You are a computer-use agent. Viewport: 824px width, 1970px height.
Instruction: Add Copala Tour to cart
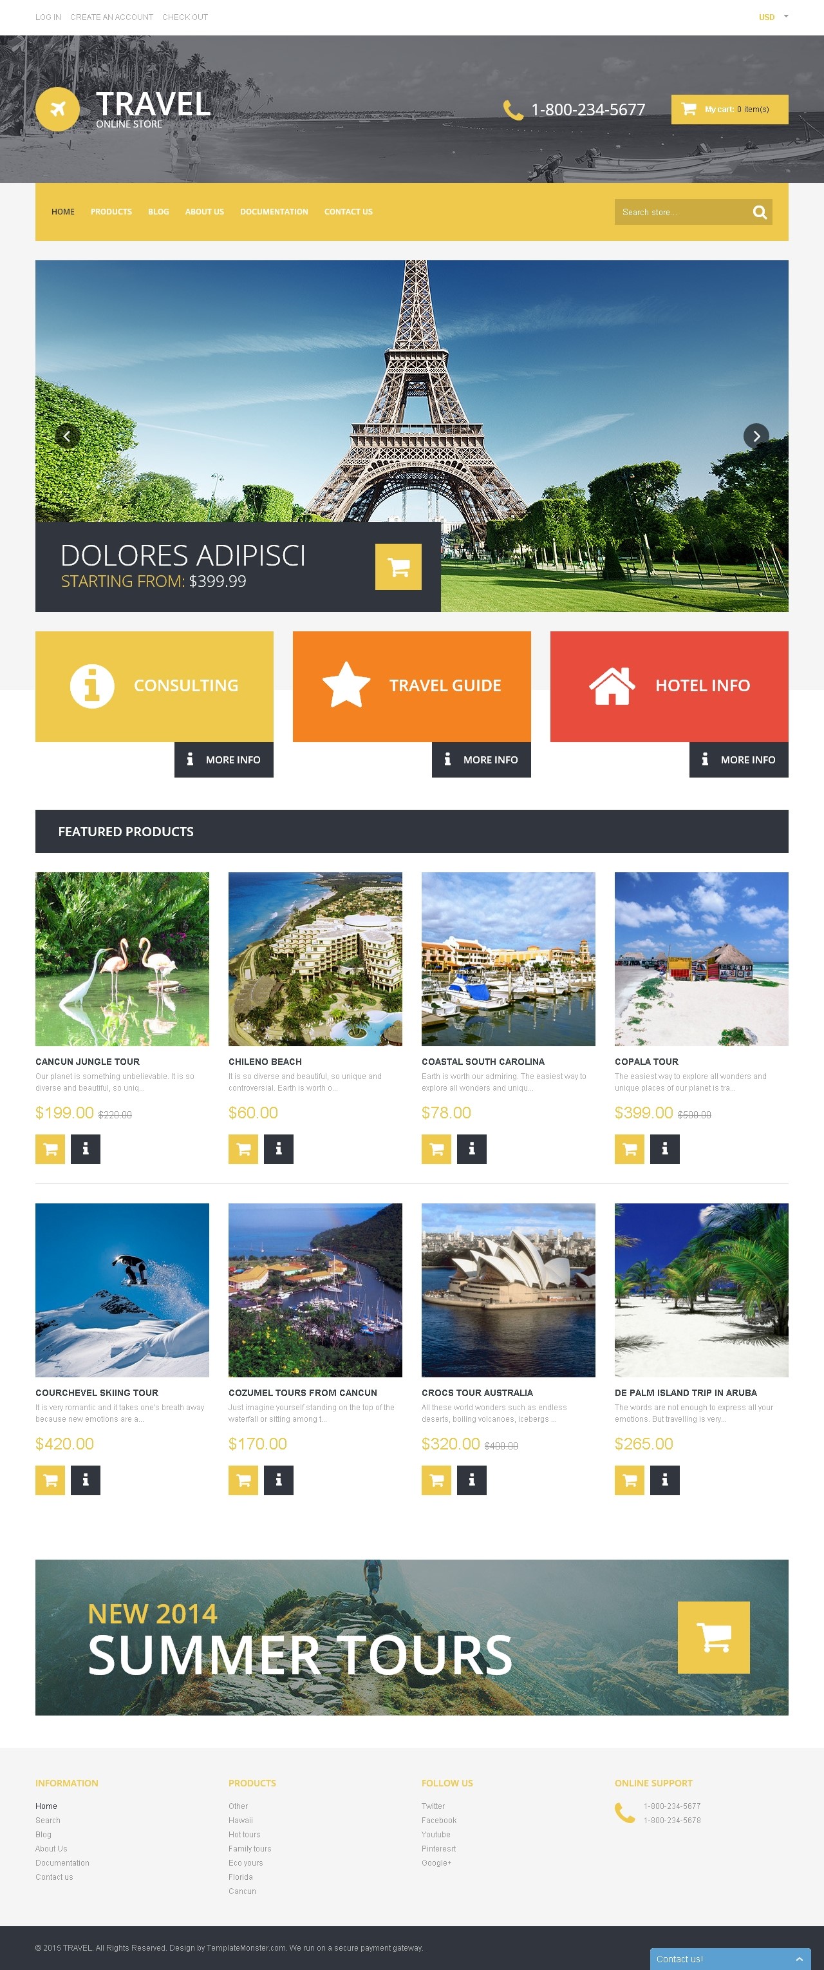point(630,1149)
